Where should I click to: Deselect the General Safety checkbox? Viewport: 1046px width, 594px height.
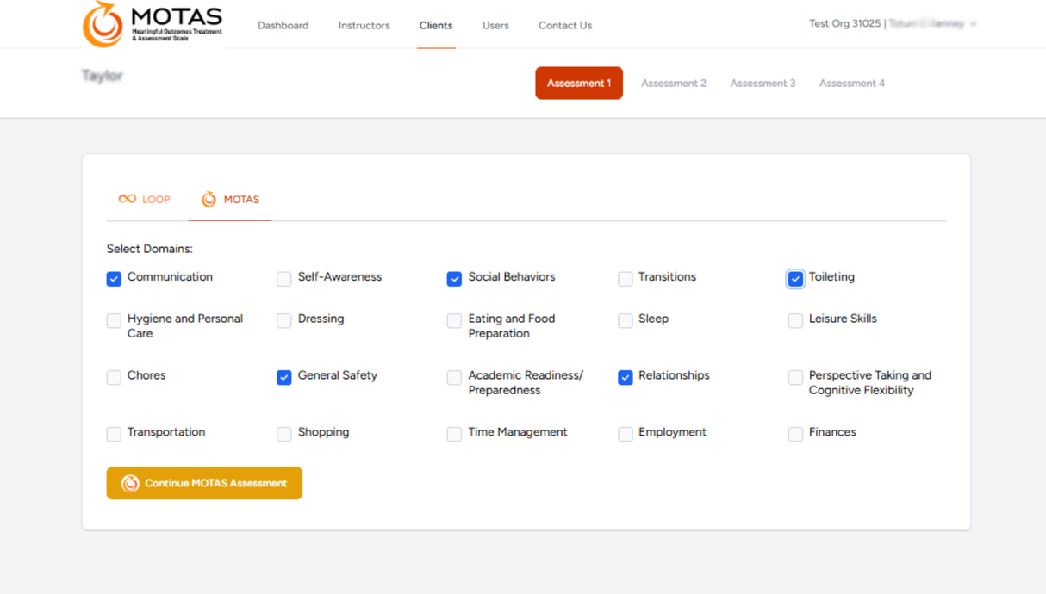(x=284, y=377)
